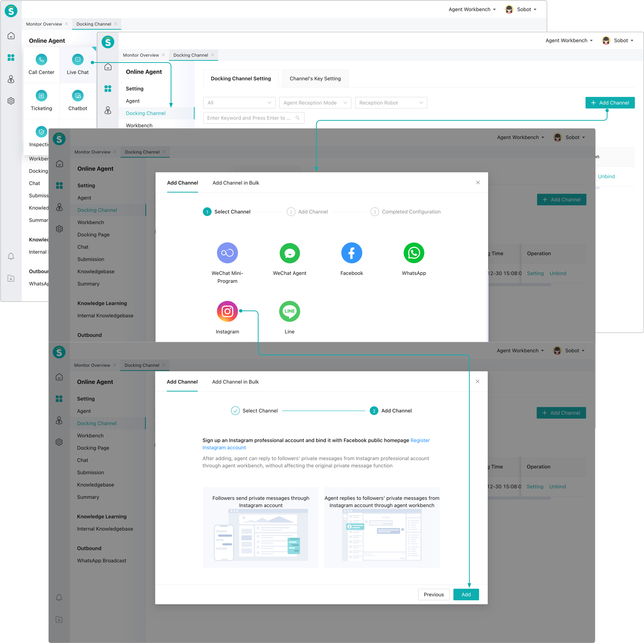Select Monitor Overview tab in second window
This screenshot has height=643, width=644.
(141, 55)
